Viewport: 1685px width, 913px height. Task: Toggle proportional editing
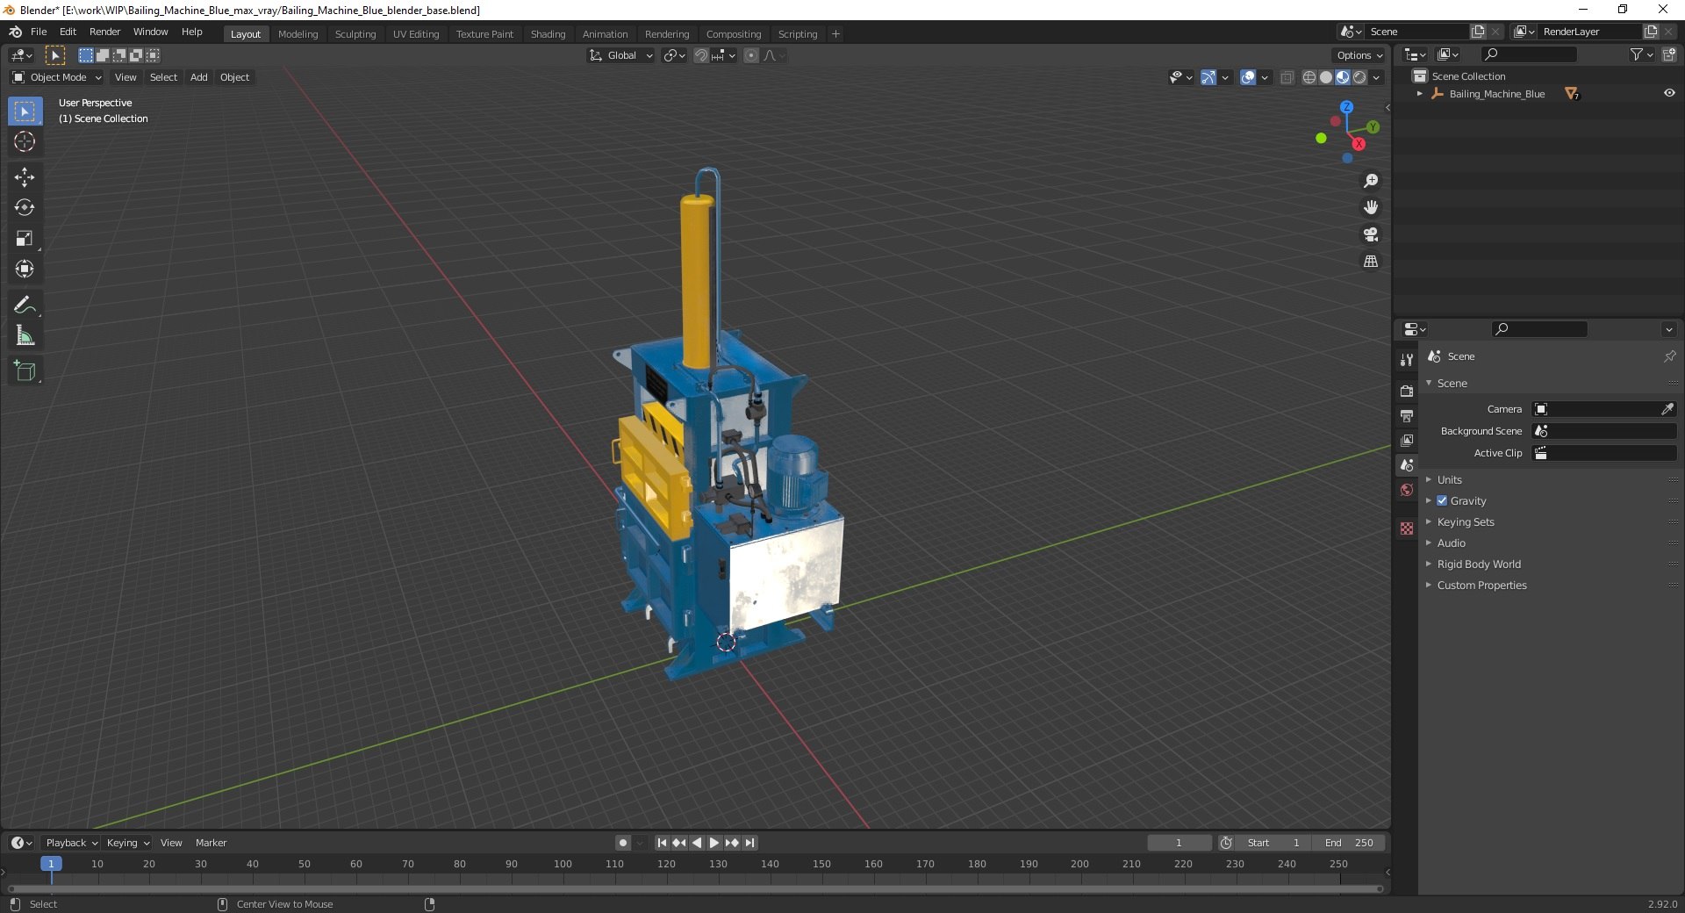[751, 55]
